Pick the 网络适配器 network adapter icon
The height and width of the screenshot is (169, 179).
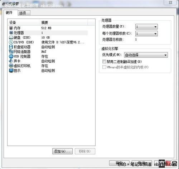click(11, 52)
